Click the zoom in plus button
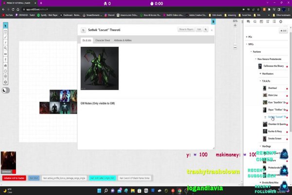The image size is (292, 195). pos(235,25)
